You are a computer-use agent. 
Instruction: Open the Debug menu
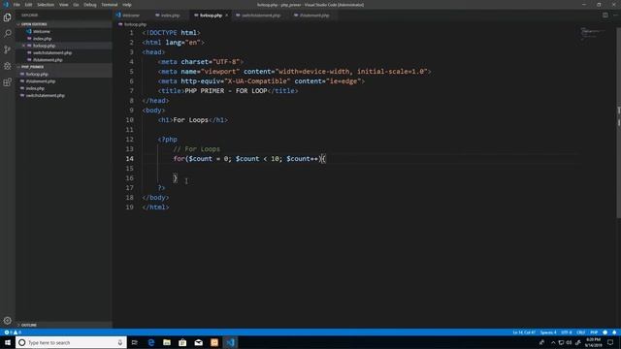click(90, 5)
